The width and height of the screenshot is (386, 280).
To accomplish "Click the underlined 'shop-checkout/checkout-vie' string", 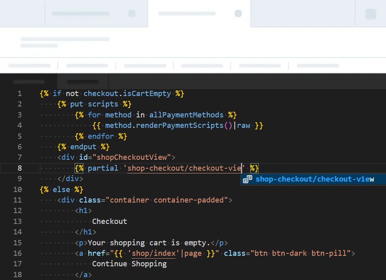I will (x=185, y=168).
